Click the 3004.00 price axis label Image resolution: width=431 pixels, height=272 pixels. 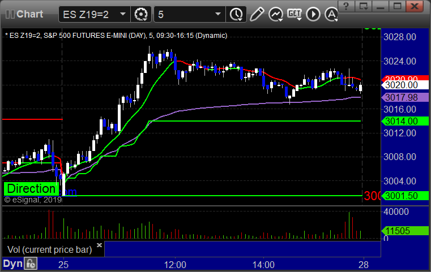coord(400,181)
